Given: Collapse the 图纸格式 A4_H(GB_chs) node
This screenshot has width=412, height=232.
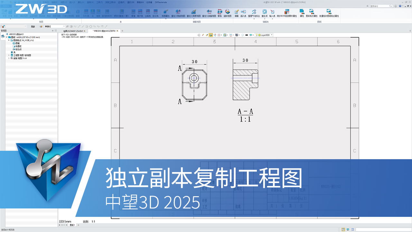Looking at the screenshot, I should click(9, 40).
